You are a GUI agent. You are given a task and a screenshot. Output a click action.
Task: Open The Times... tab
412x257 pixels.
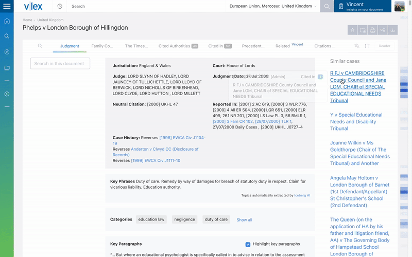(136, 46)
